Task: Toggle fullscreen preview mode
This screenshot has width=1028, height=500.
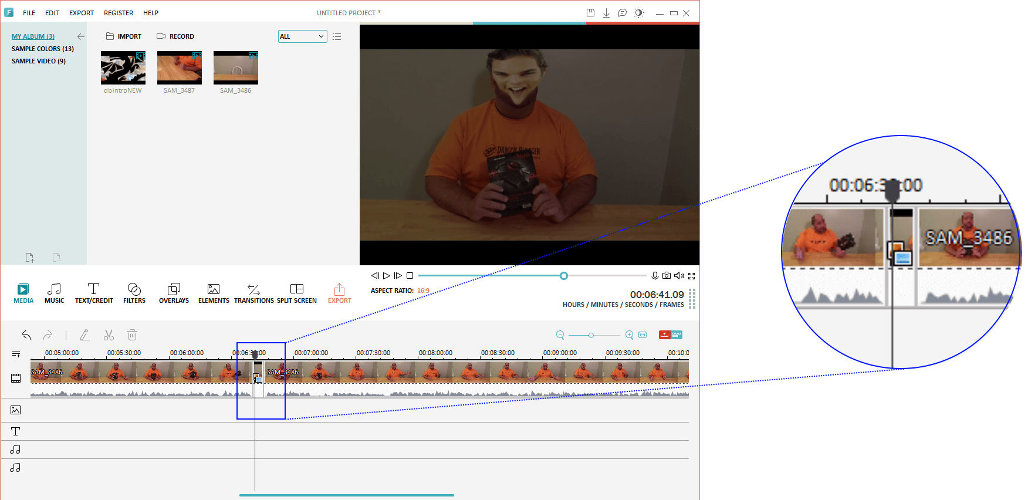Action: [x=692, y=276]
